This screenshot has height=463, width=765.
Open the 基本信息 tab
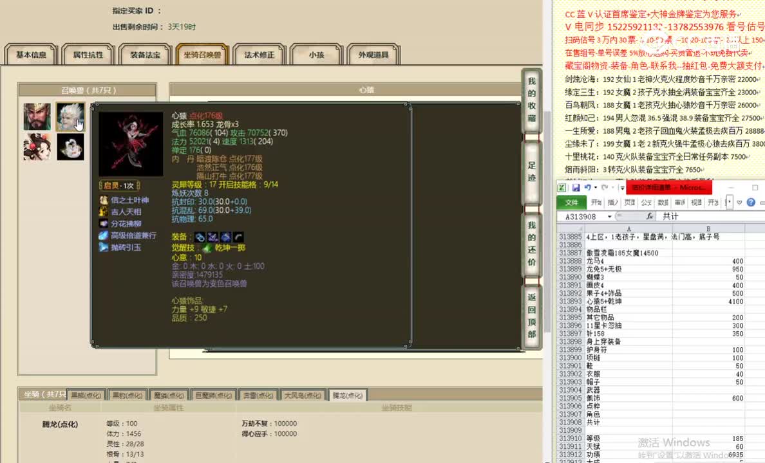pyautogui.click(x=31, y=55)
